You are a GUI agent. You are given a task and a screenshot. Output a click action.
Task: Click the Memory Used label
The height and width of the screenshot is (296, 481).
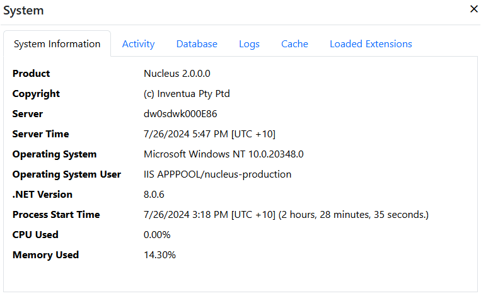click(45, 255)
